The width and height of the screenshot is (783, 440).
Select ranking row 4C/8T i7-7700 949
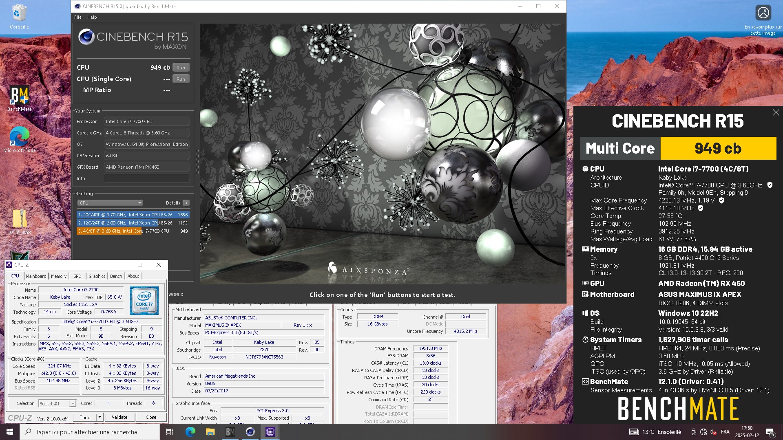[133, 231]
